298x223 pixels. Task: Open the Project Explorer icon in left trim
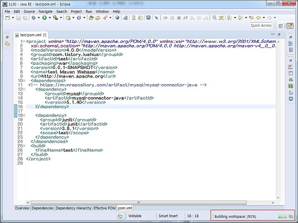point(7,44)
